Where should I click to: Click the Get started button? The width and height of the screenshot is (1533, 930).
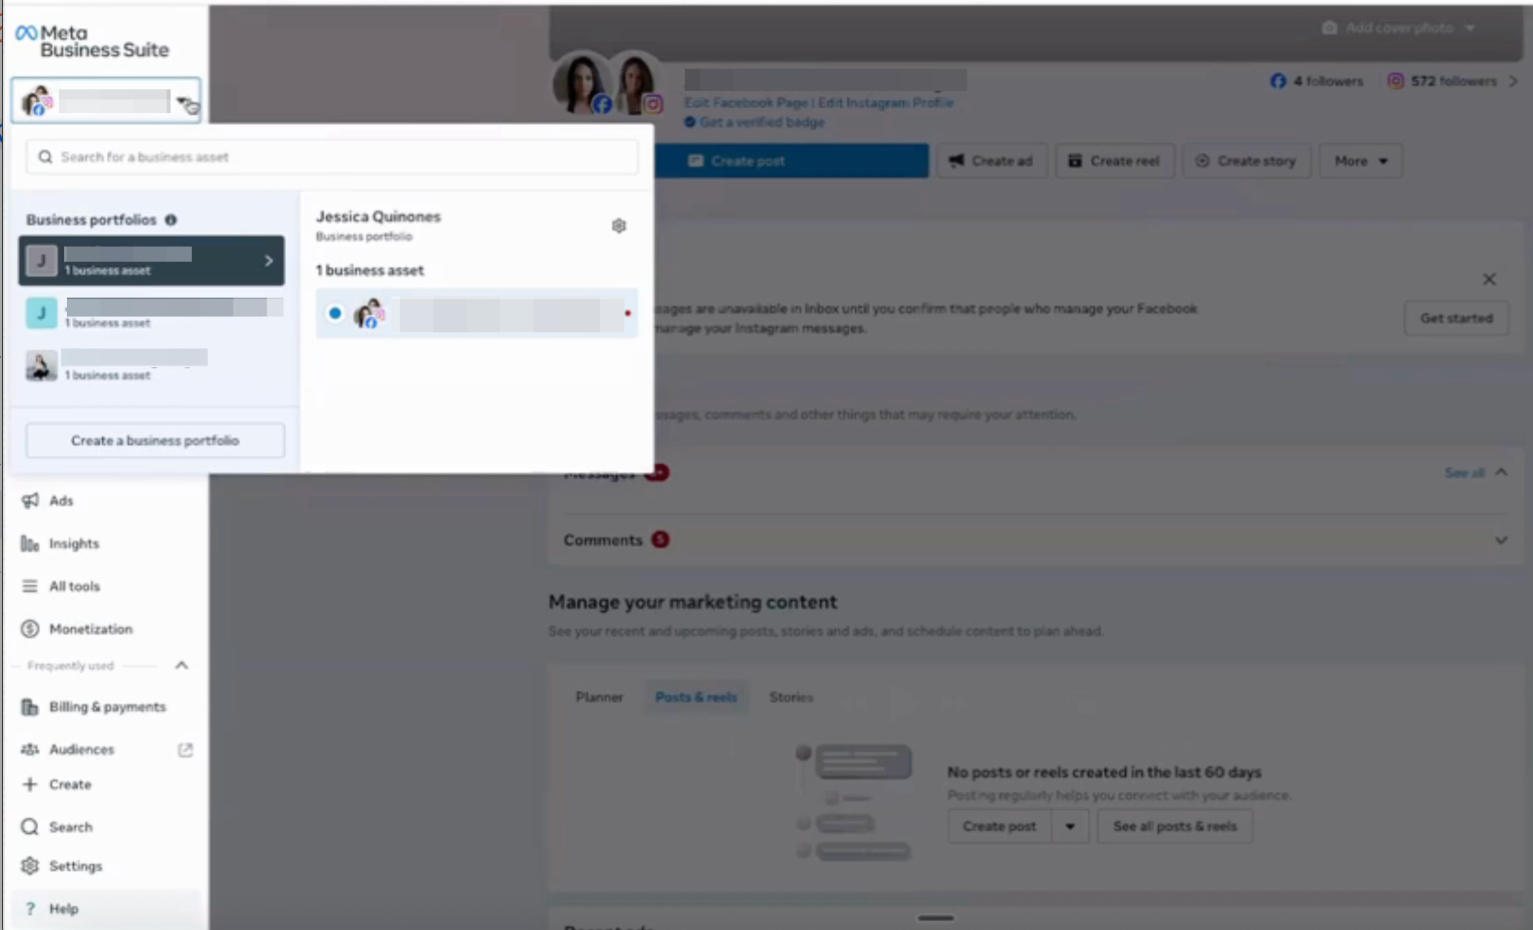[1456, 319]
